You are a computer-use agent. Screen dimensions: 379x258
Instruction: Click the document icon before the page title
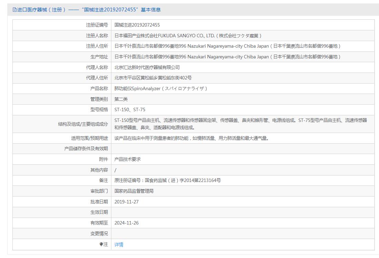pos(14,10)
